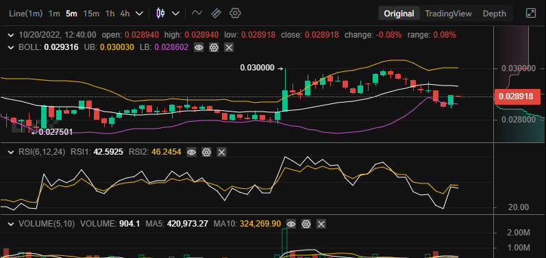Click the 0.030000 high price marker
Image resolution: width=546 pixels, height=258 pixels.
[258, 68]
